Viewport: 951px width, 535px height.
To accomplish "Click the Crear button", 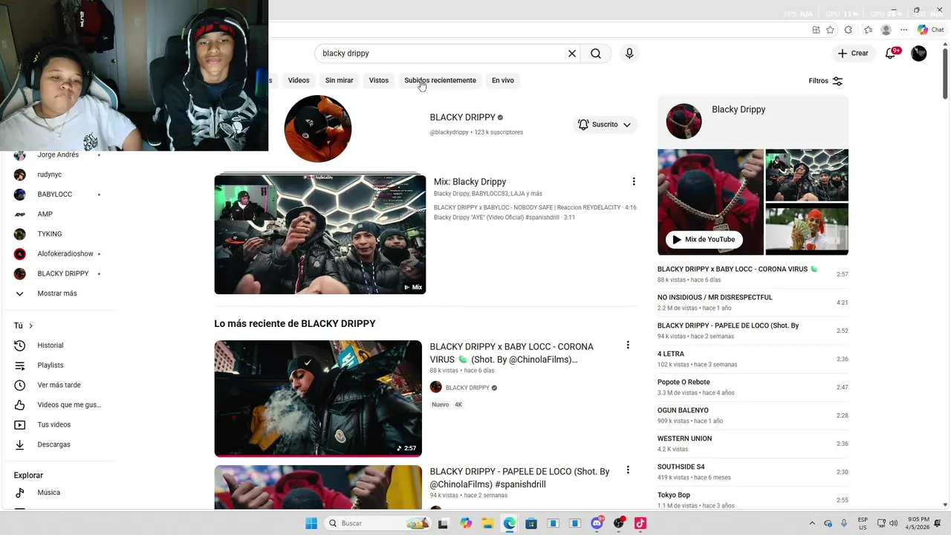I will pyautogui.click(x=852, y=53).
